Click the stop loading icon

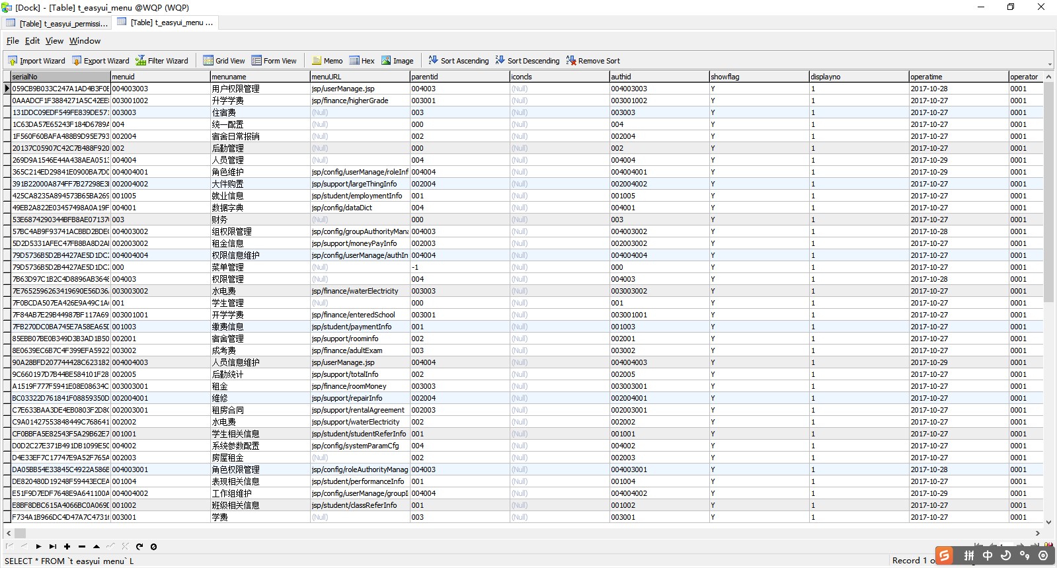153,547
